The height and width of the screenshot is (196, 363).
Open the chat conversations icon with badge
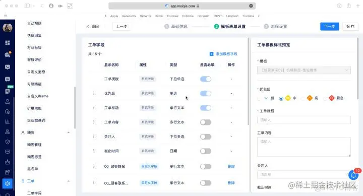click(x=8, y=55)
